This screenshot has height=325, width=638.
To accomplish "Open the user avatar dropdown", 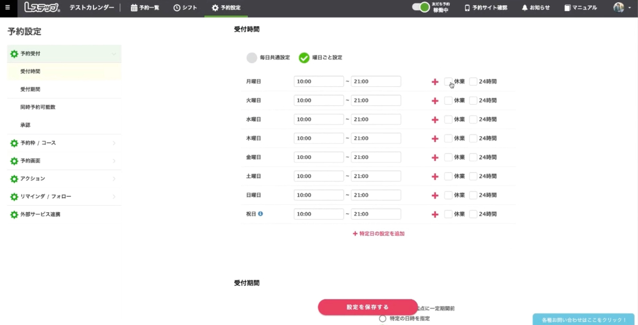I will 620,8.
